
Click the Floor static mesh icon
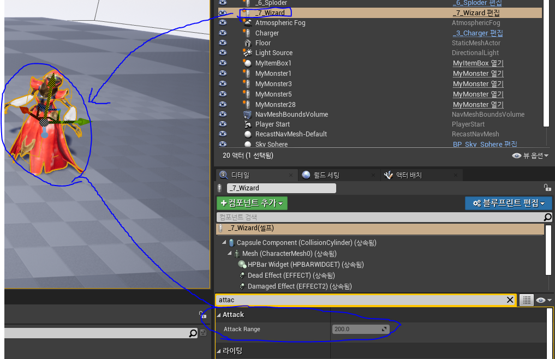pyautogui.click(x=247, y=43)
